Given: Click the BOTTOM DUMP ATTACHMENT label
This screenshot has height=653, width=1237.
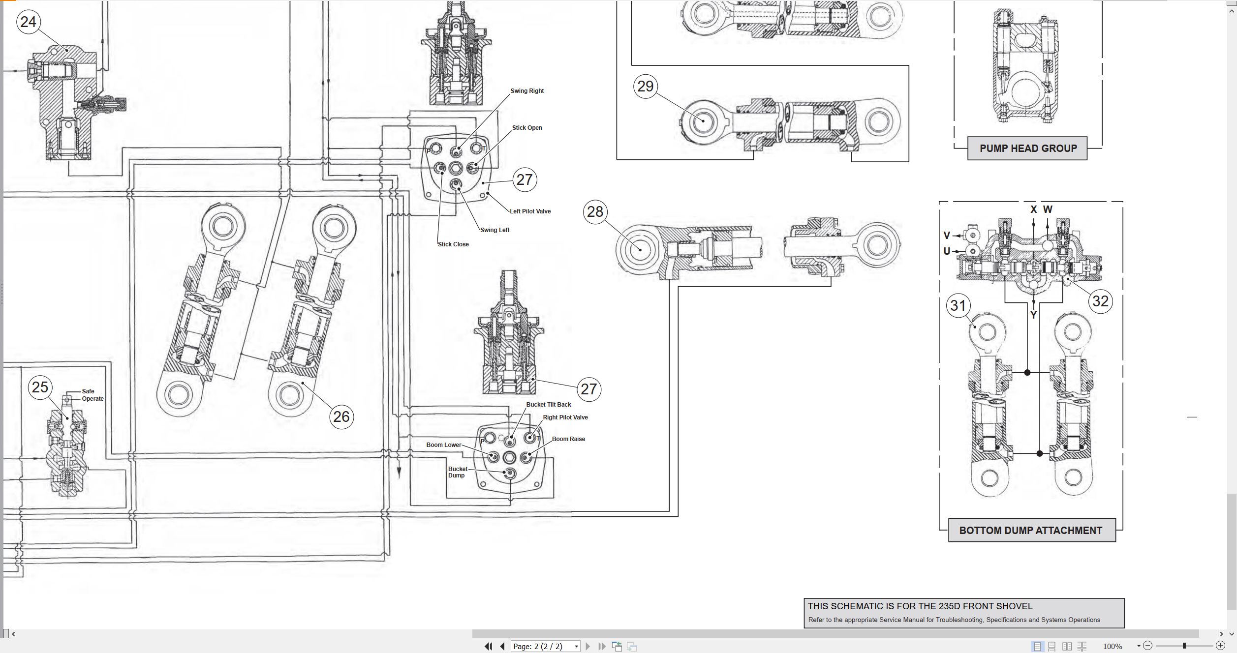Looking at the screenshot, I should 1032,531.
